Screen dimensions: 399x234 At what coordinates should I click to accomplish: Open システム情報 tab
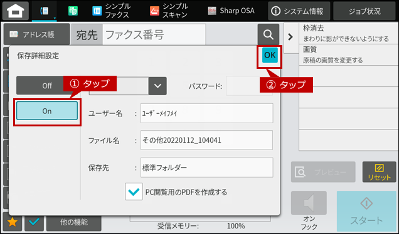299,11
